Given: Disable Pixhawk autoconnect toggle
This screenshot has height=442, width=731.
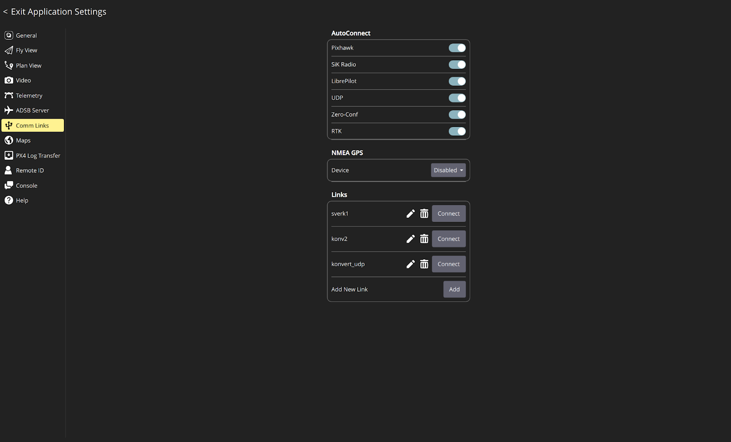Looking at the screenshot, I should pos(457,48).
